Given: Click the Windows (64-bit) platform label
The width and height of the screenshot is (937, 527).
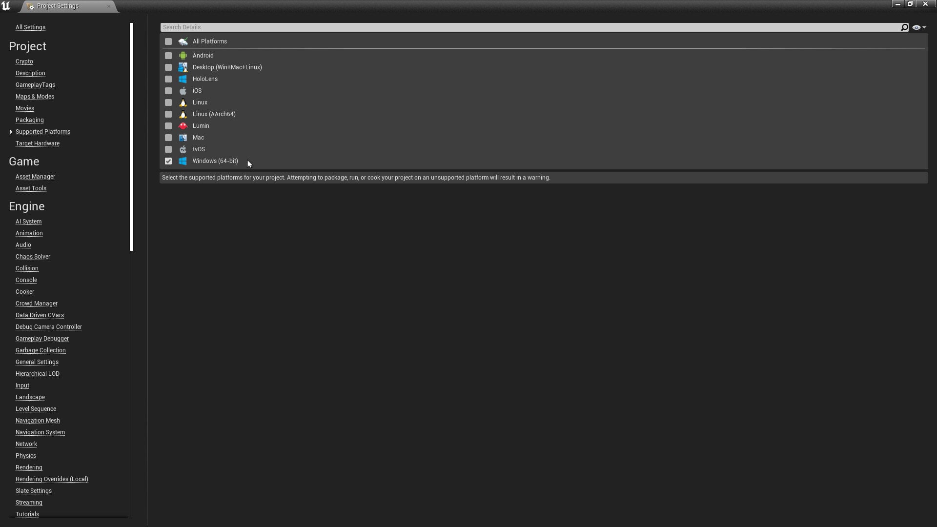Looking at the screenshot, I should click(x=215, y=161).
